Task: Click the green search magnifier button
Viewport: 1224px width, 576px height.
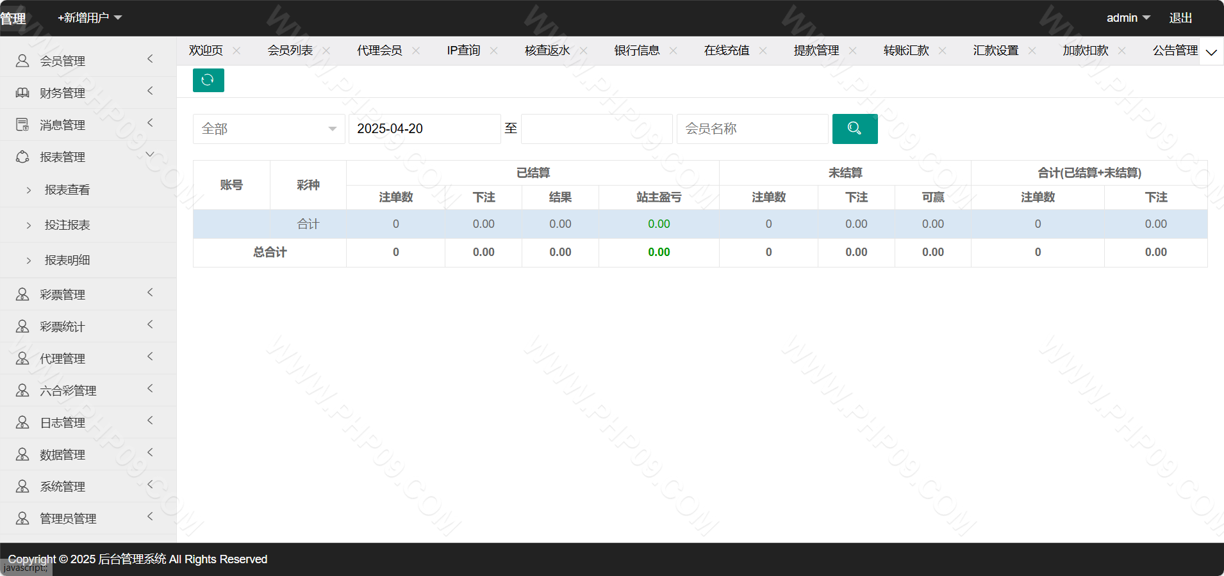Action: pos(854,129)
